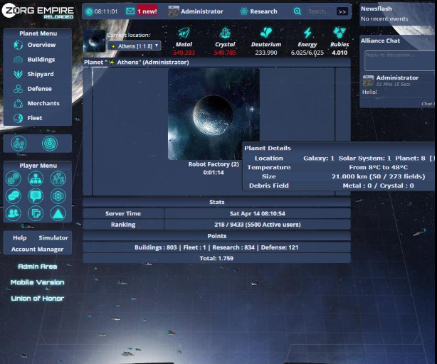Open the chat bubbles icon in Player Menu
Screen dimensions: 437x364
click(x=14, y=196)
